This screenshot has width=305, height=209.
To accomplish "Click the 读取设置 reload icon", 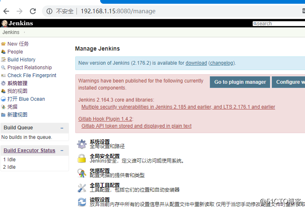I will coord(82,202).
